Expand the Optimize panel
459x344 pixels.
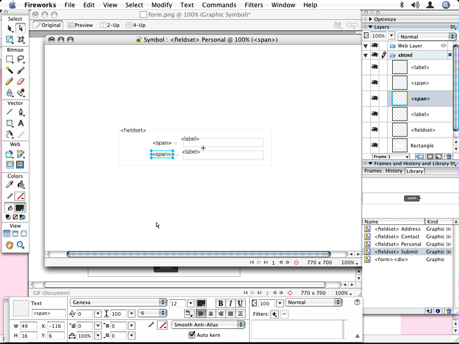371,19
